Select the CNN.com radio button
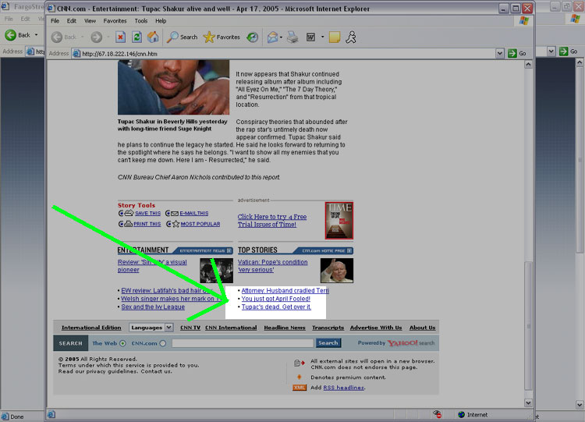This screenshot has height=422, width=585. 163,343
